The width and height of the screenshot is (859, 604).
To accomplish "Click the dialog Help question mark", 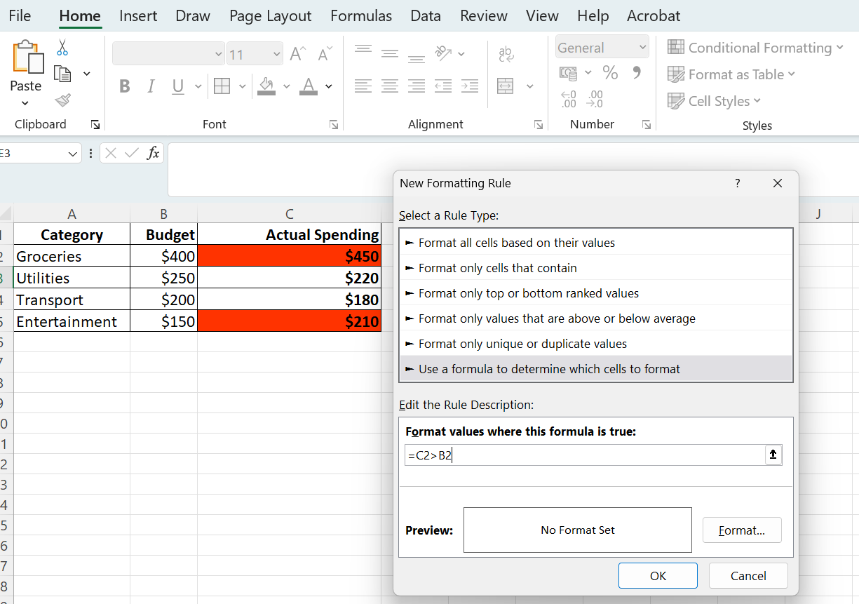I will pos(737,183).
